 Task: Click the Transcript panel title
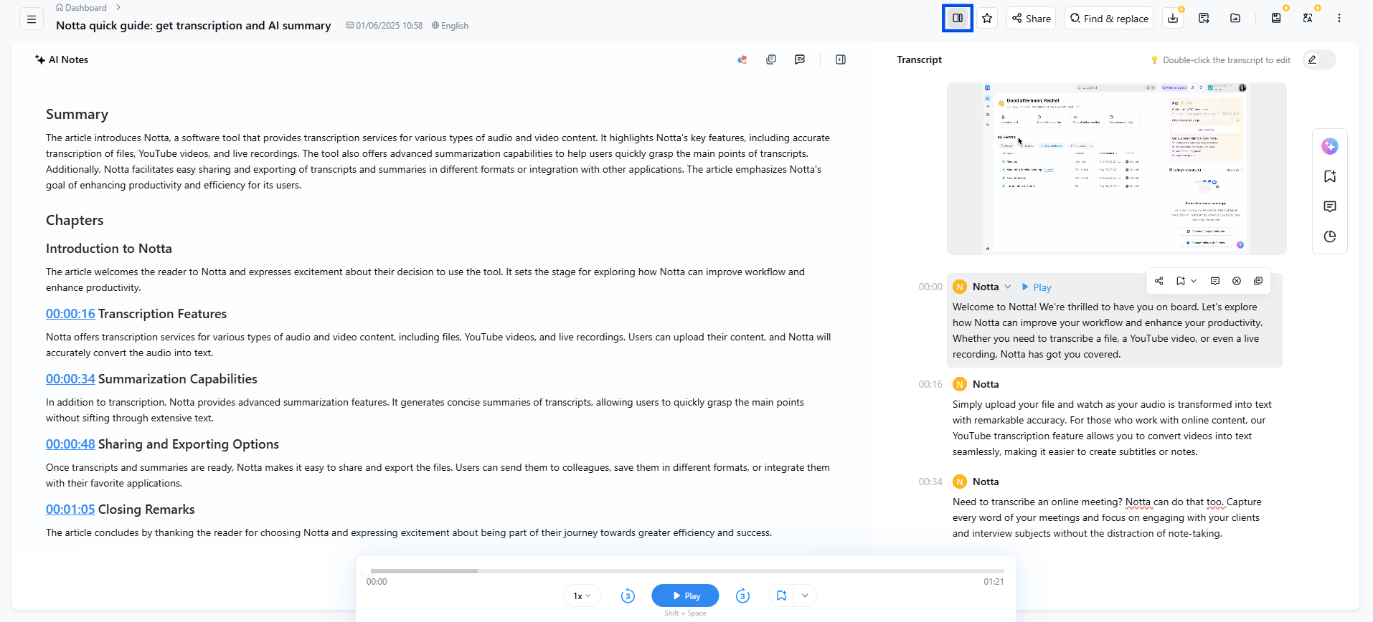pos(919,60)
